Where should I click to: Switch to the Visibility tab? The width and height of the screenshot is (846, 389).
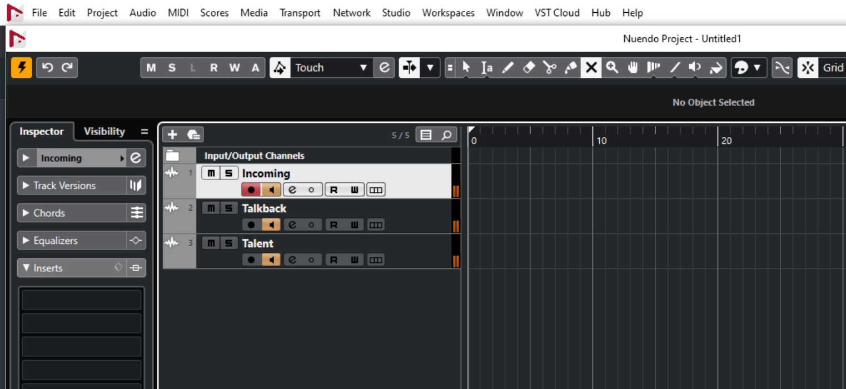(x=104, y=132)
